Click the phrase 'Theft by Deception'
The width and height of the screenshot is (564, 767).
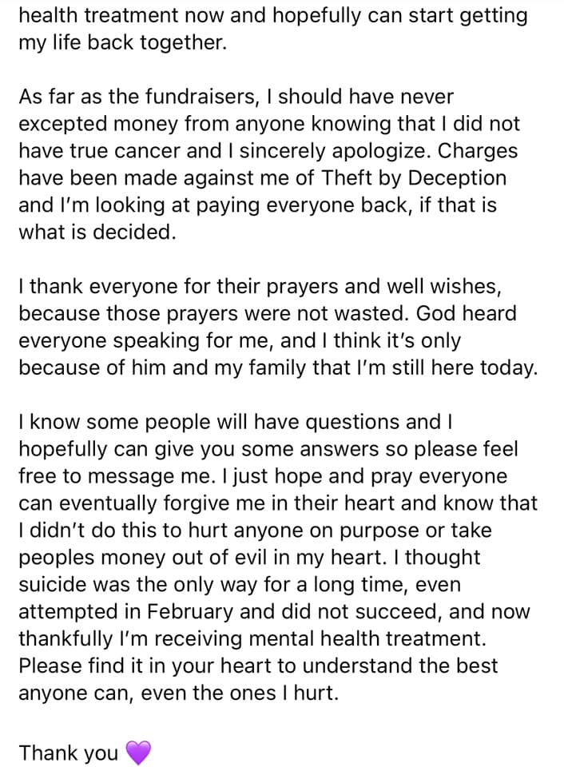[x=414, y=178]
